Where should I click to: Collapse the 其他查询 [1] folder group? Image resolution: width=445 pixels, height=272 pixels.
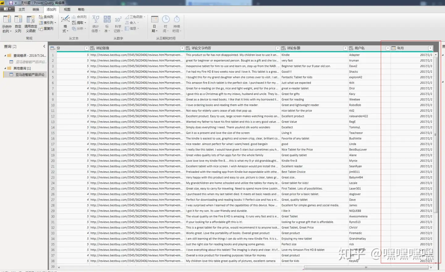(5, 68)
